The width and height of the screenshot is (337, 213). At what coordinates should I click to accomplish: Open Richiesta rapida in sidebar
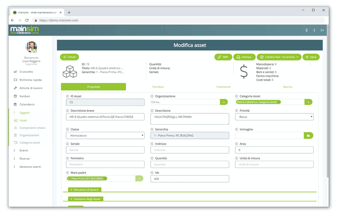[x=30, y=80]
